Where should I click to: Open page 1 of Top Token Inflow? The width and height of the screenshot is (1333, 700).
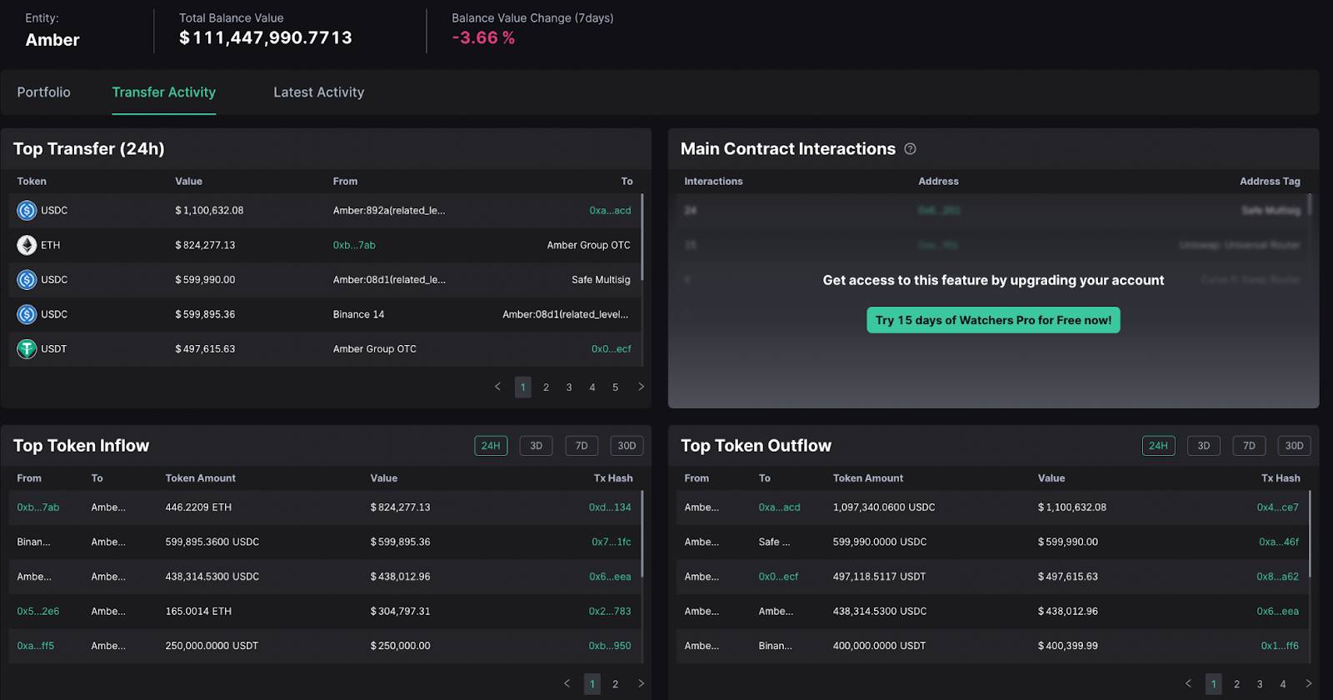point(592,684)
